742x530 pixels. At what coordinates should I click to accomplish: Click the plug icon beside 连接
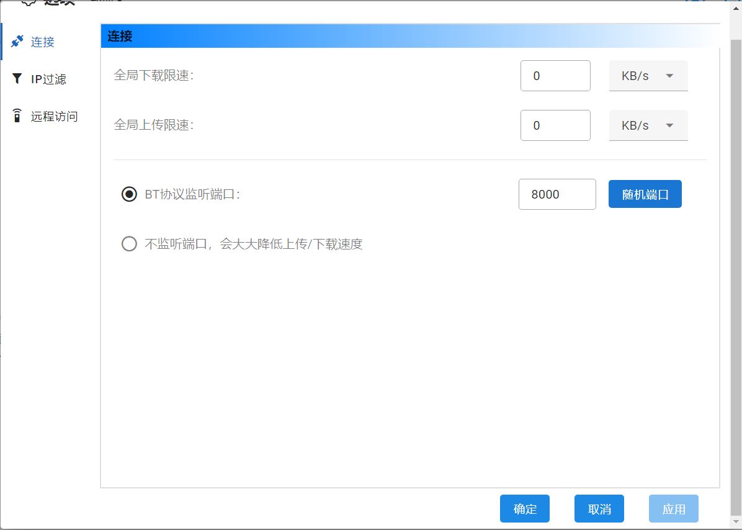coord(17,42)
